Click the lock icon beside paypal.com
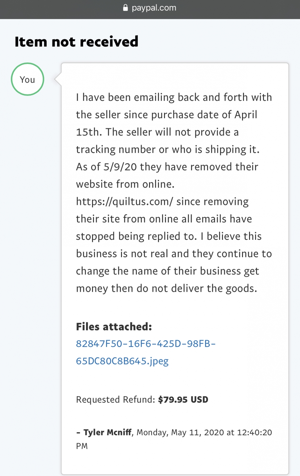300x476 pixels. [x=126, y=8]
